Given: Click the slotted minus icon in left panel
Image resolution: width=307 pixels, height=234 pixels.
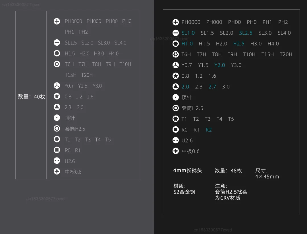Looking at the screenshot, I should (57, 42).
